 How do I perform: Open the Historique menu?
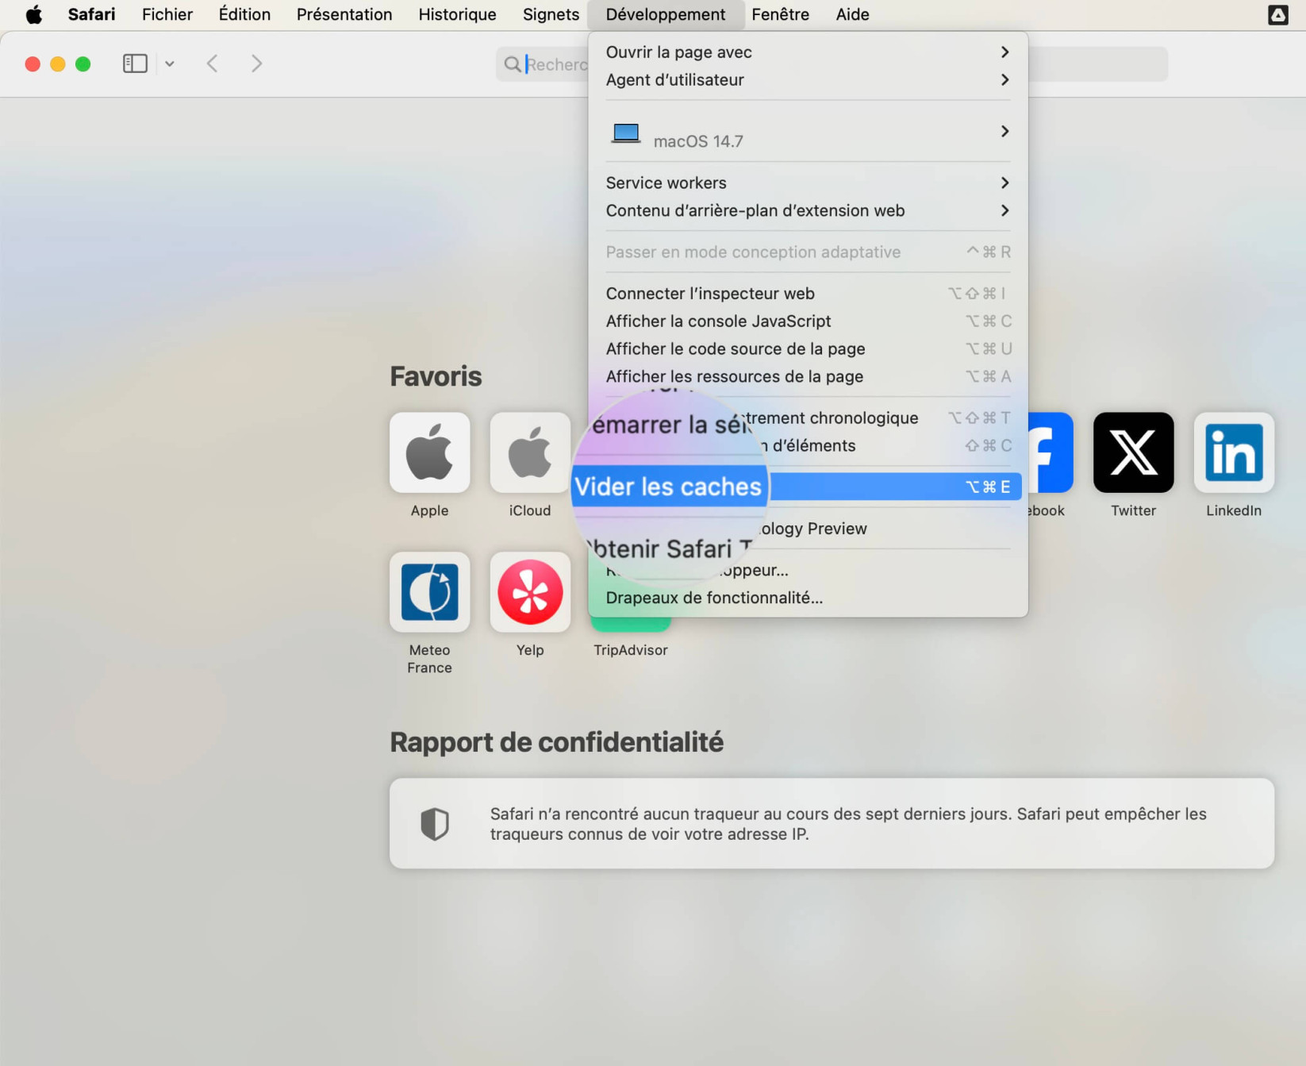(x=457, y=14)
